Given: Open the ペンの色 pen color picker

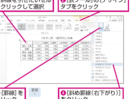Looking at the screenshot, I should pyautogui.click(x=85, y=30).
